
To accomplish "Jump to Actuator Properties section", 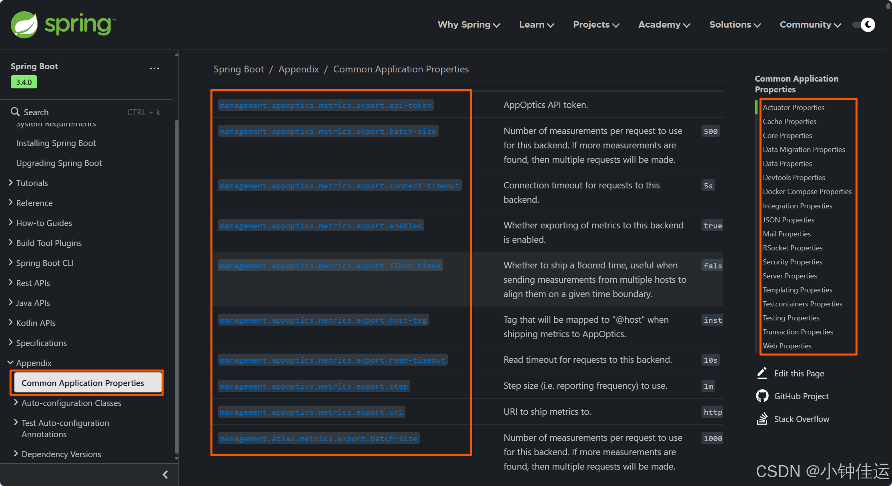I will coord(794,107).
